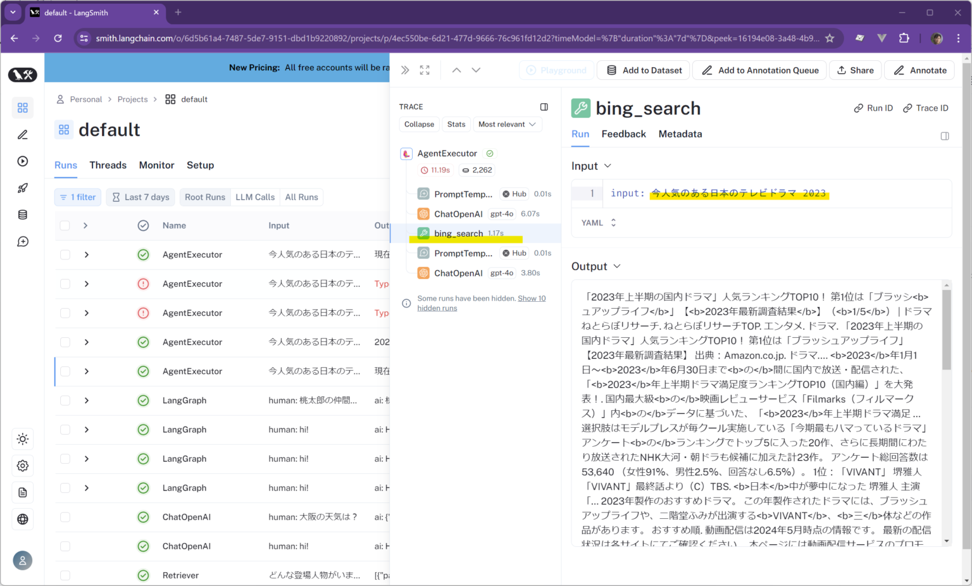This screenshot has height=586, width=972.
Task: Open the settings gear in the sidebar
Action: tap(23, 466)
